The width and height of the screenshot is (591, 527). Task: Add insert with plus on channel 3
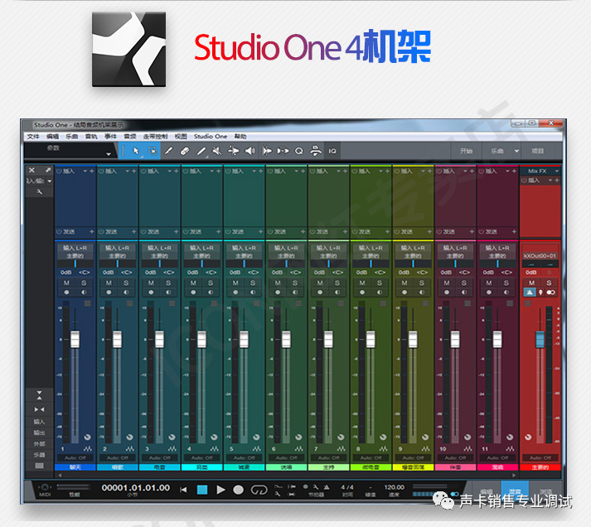(176, 172)
